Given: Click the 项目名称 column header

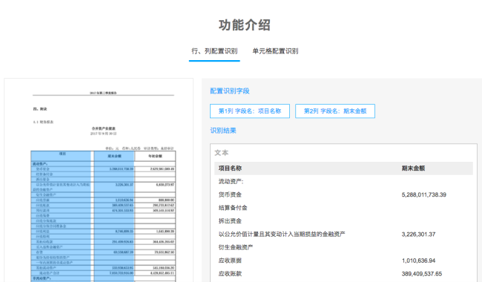Looking at the screenshot, I should 230,168.
